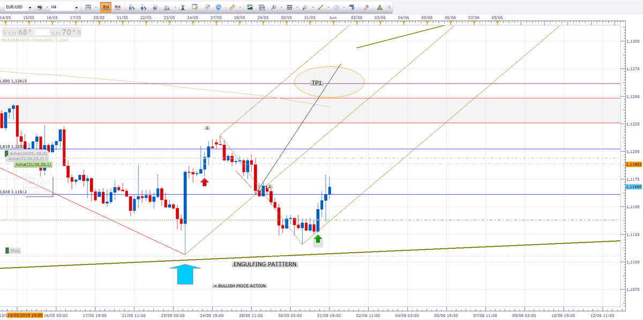Screen dimensions: 643x320
Task: Click the MVA(EUR/USD.Close,400) indicator label
Action: (x=35, y=40)
